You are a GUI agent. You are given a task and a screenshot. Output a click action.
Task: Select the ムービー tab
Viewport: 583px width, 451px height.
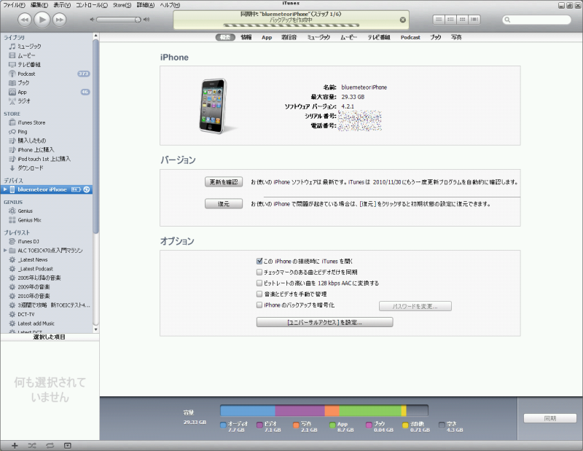pyautogui.click(x=349, y=37)
